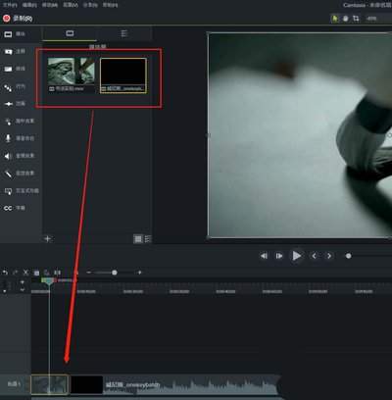The image size is (392, 400).
Task: Open the Media panel in the sidebar
Action: coord(15,34)
